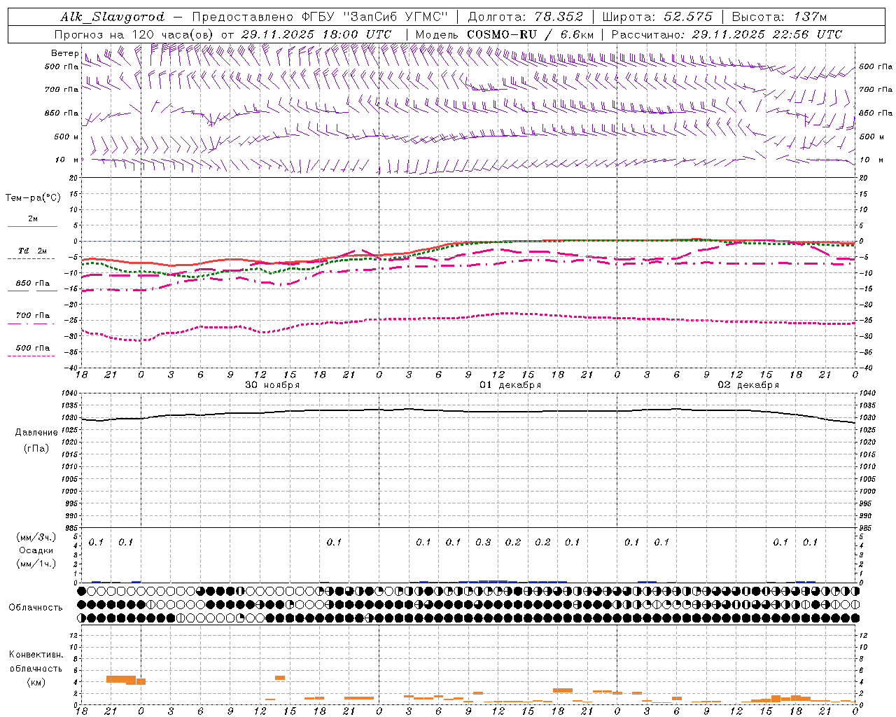Click the Alk_Slavgorod station title
Image resolution: width=896 pixels, height=717 pixels.
point(113,17)
